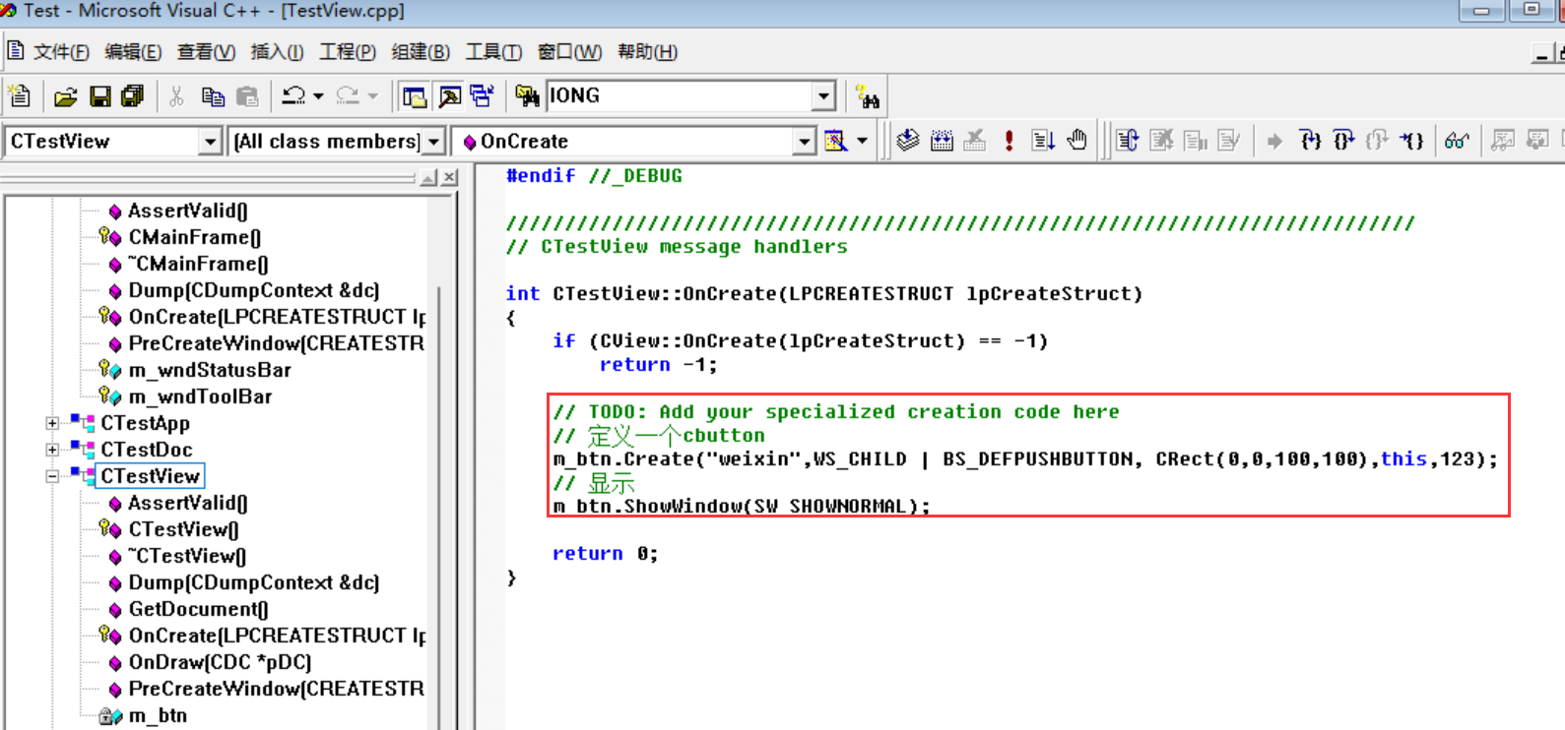The width and height of the screenshot is (1565, 730).
Task: Click the workspace pane expand docking button
Action: 428,177
